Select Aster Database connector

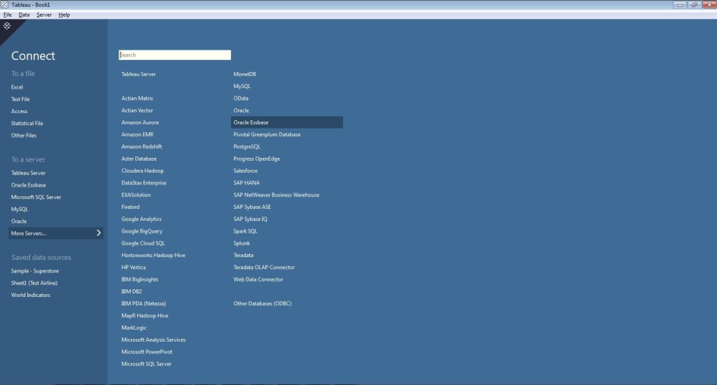[139, 159]
